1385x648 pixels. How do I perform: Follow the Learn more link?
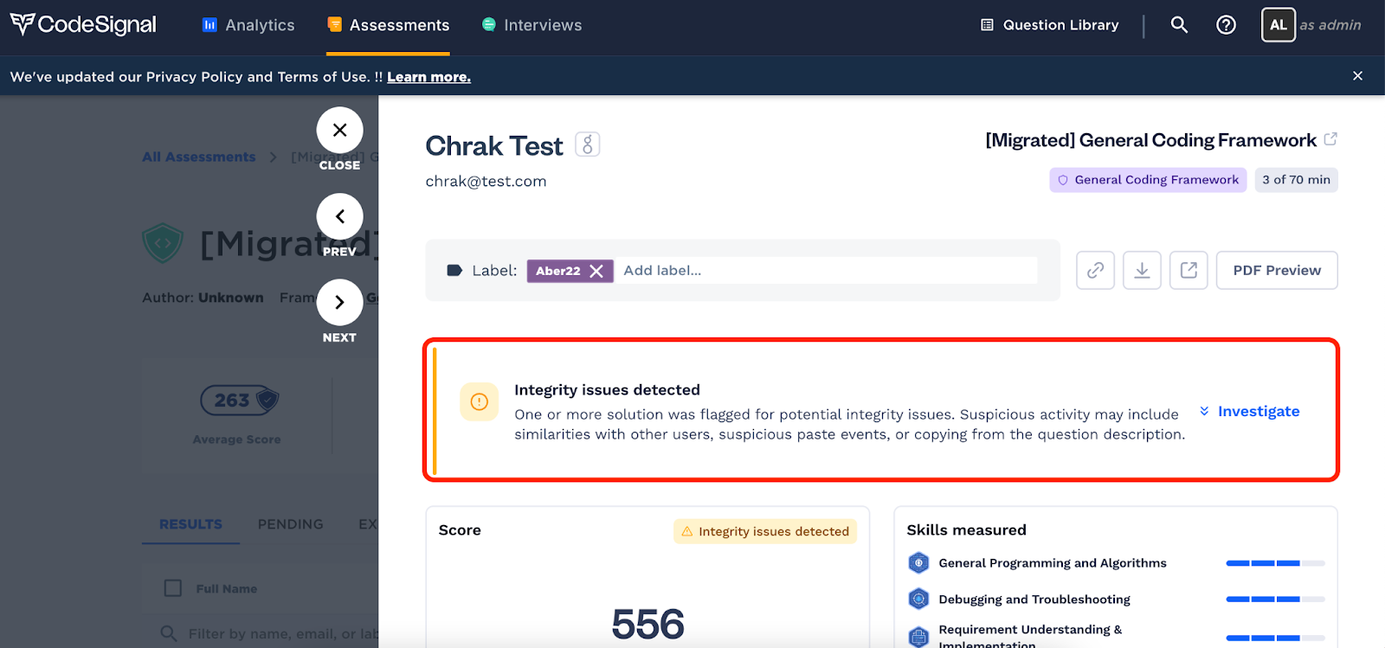click(428, 77)
